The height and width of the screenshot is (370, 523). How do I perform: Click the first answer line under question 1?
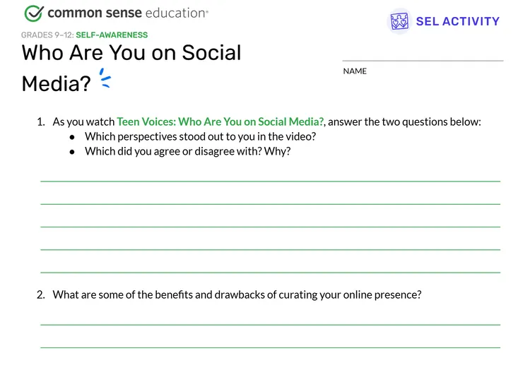pos(270,181)
